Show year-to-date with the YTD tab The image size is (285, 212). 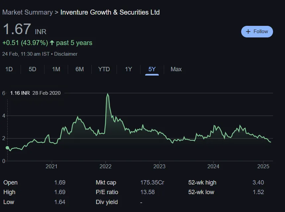(104, 69)
